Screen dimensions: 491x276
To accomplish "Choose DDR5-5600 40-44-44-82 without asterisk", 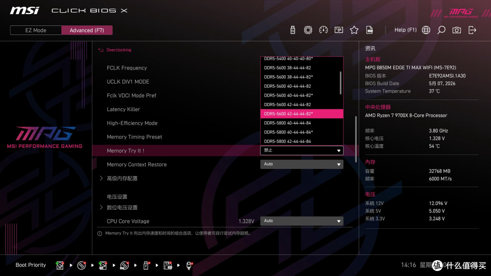I will 301,86.
